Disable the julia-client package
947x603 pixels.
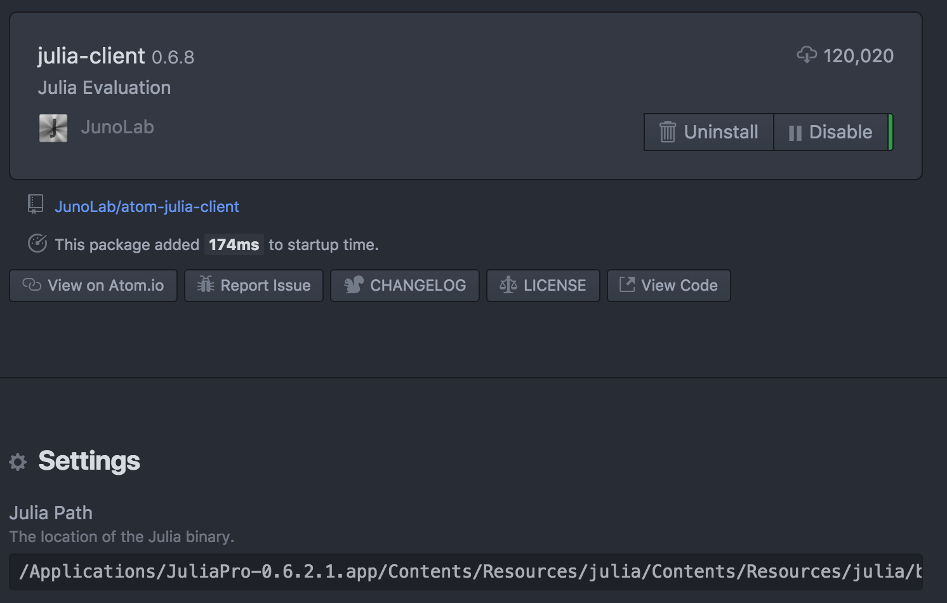click(x=830, y=132)
